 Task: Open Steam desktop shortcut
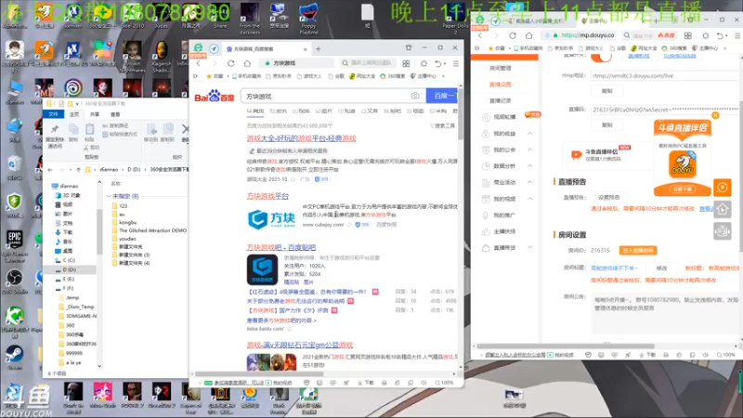pos(14,357)
